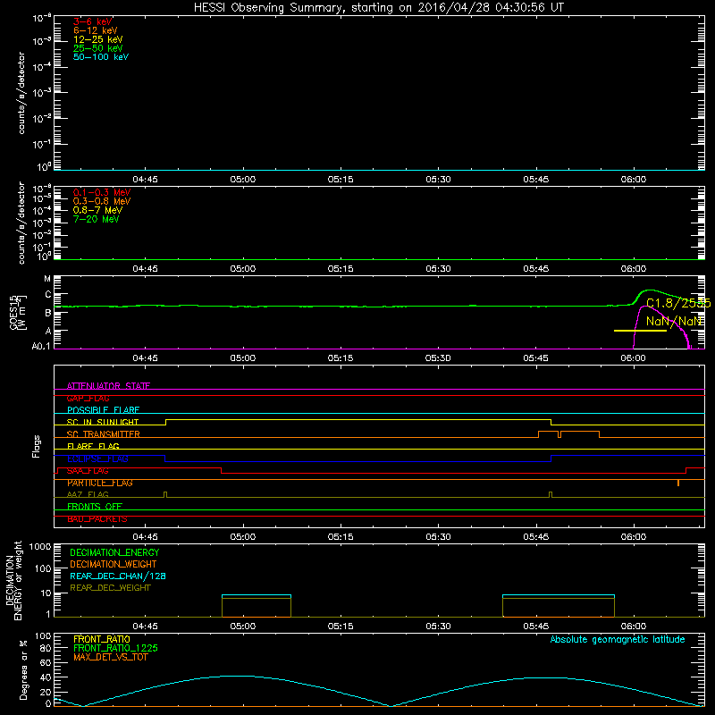Select the REAR_DEC_CHAN/128 legend label
Screen dimensions: 715x715
coord(118,576)
